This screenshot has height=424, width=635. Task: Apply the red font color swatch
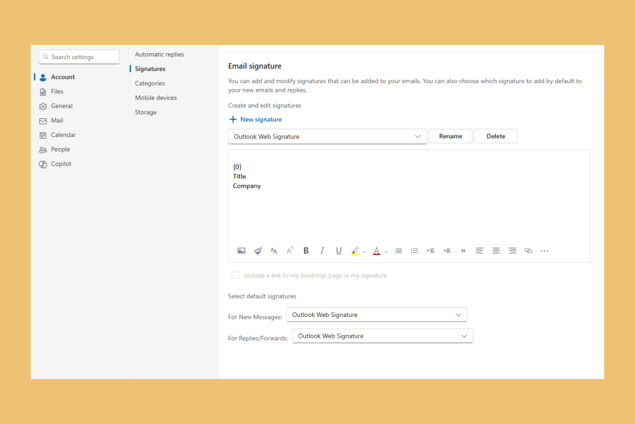pyautogui.click(x=377, y=251)
